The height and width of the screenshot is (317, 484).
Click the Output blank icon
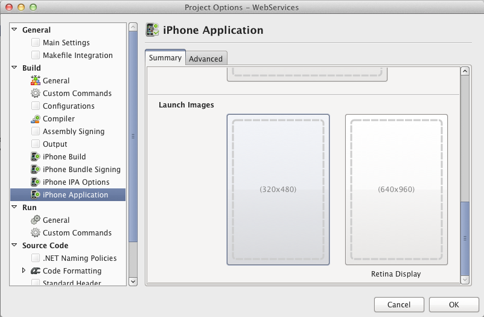[36, 144]
